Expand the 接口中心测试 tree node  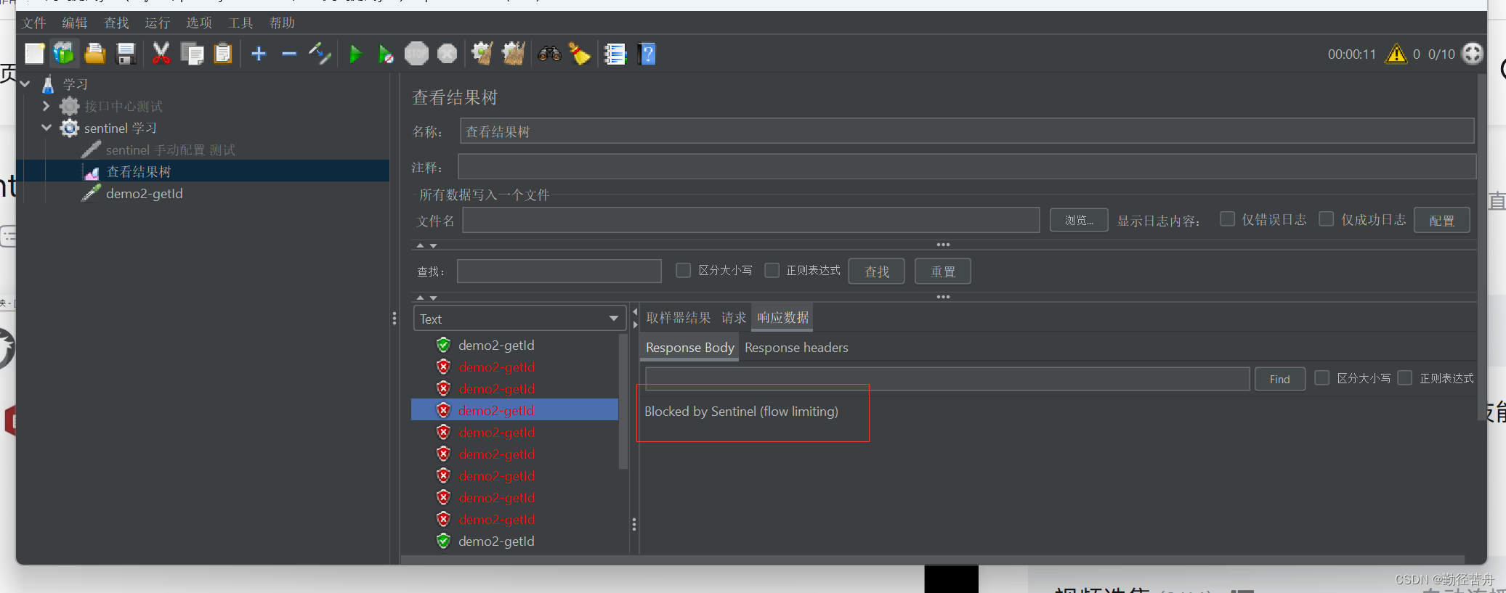click(x=46, y=106)
